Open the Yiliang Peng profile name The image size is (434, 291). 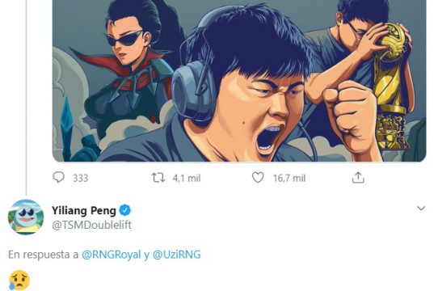tap(84, 211)
